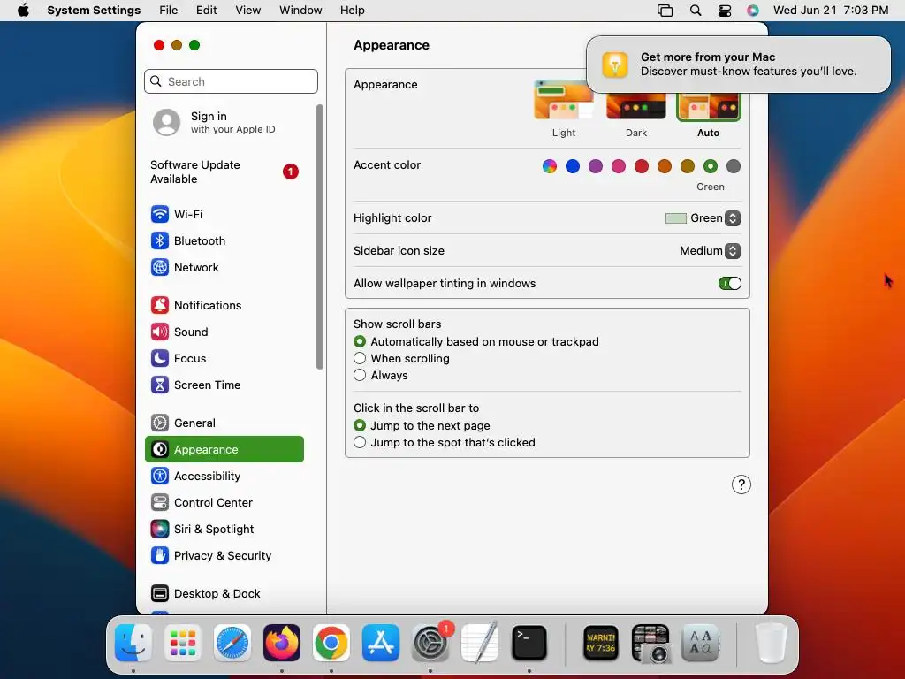This screenshot has width=905, height=679.
Task: Open the System Settings app menu
Action: point(94,11)
